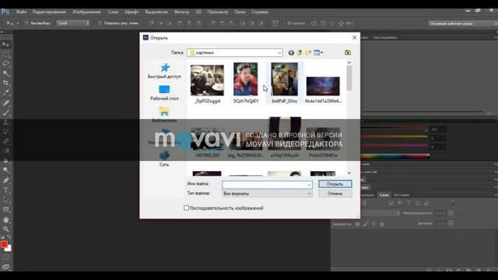This screenshot has width=498, height=280.
Task: Tick the Последовательность изображений checkbox
Action: (186, 208)
